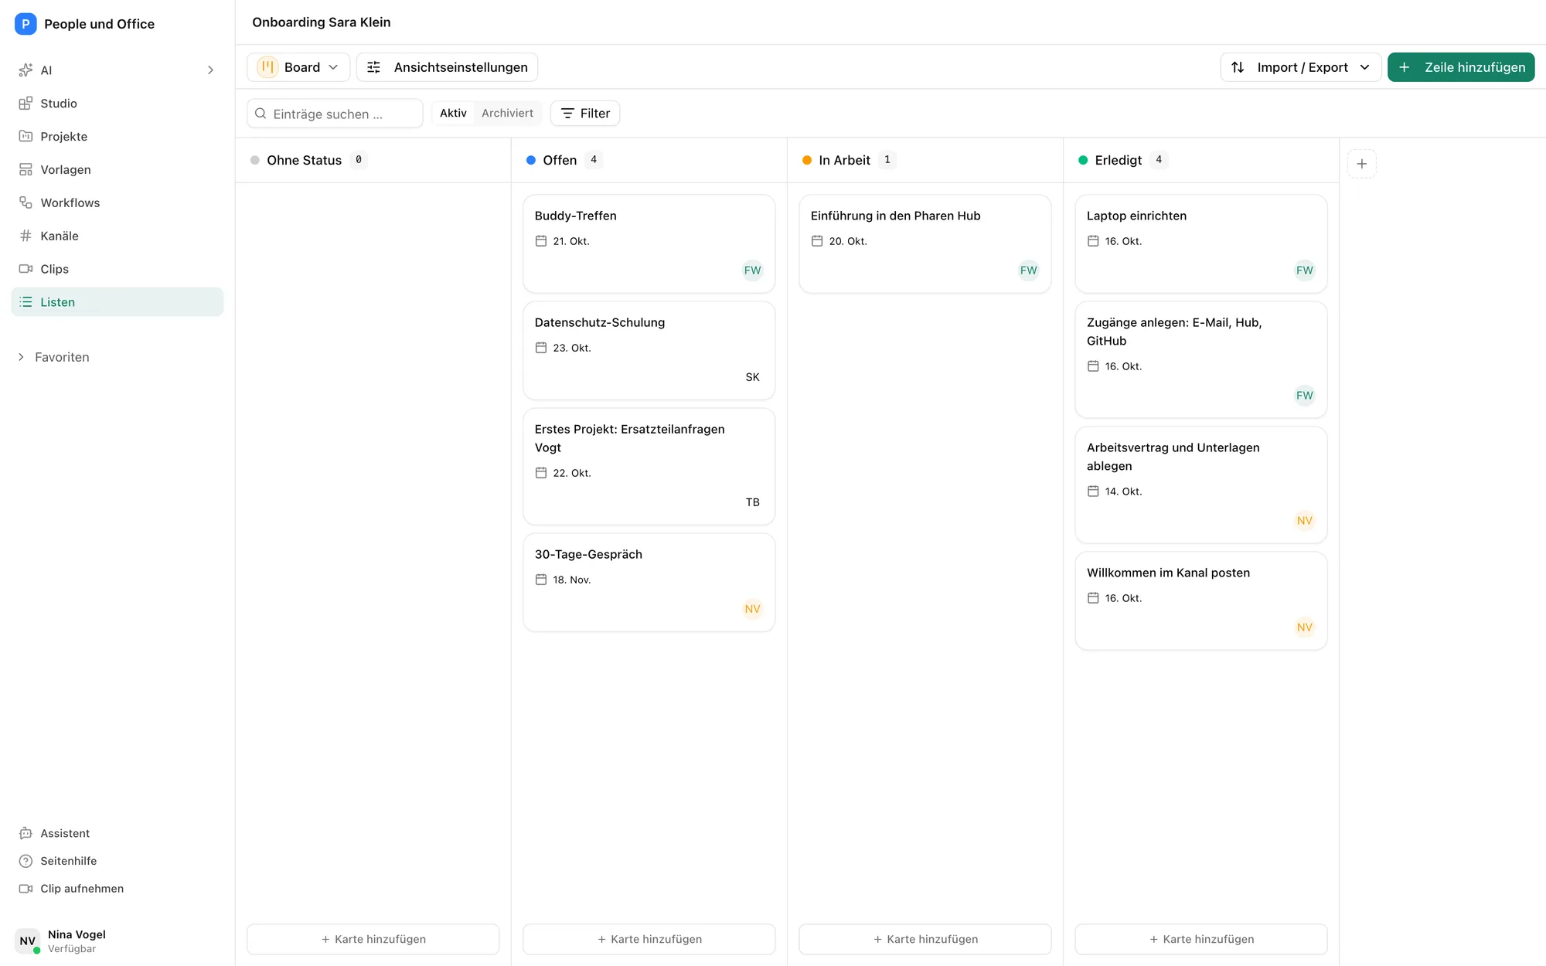Focus the Einträge suchen search field

335,114
